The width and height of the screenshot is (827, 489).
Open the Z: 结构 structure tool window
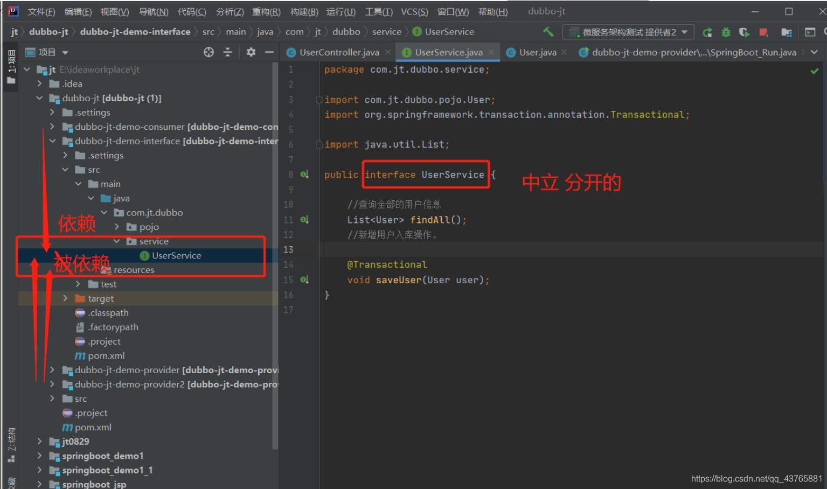11,445
